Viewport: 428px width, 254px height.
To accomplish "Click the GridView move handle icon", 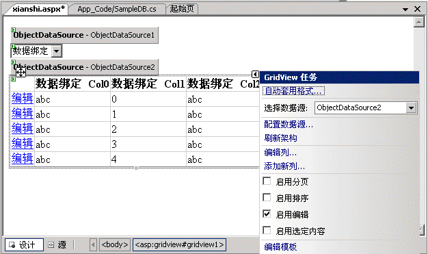I will tap(21, 73).
